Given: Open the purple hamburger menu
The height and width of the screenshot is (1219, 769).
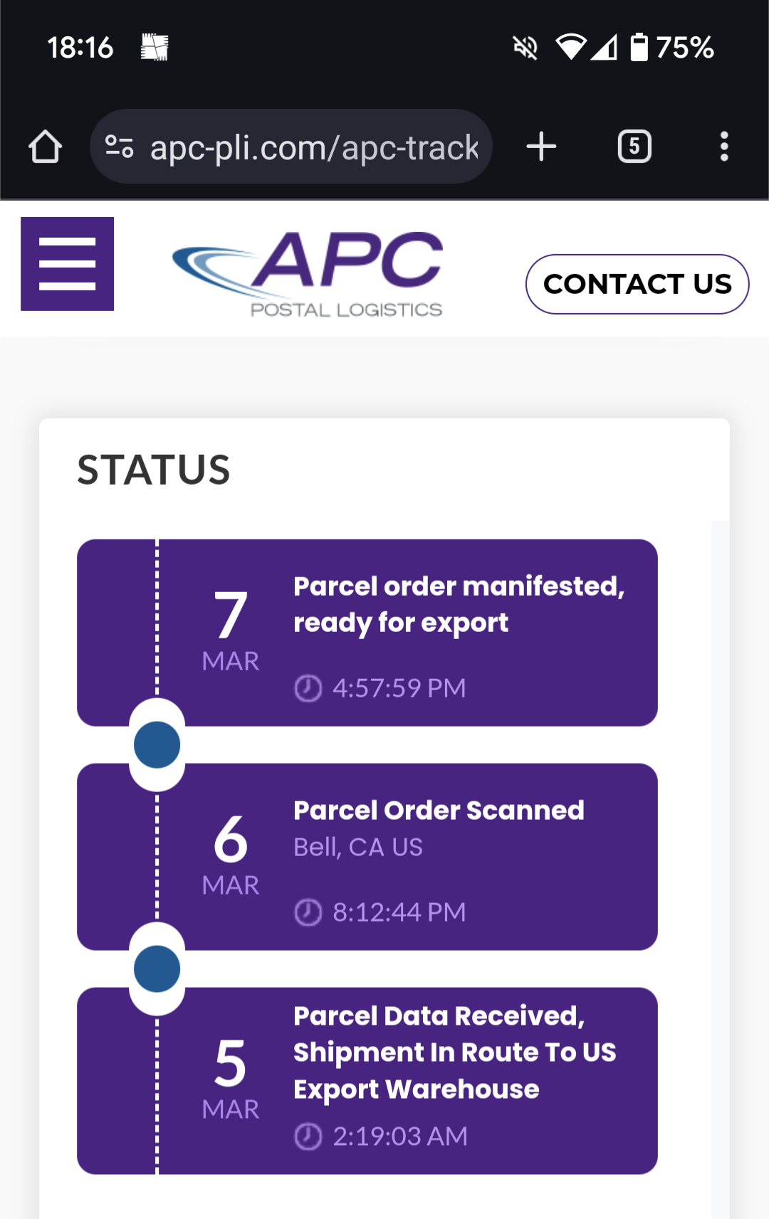Looking at the screenshot, I should (67, 264).
